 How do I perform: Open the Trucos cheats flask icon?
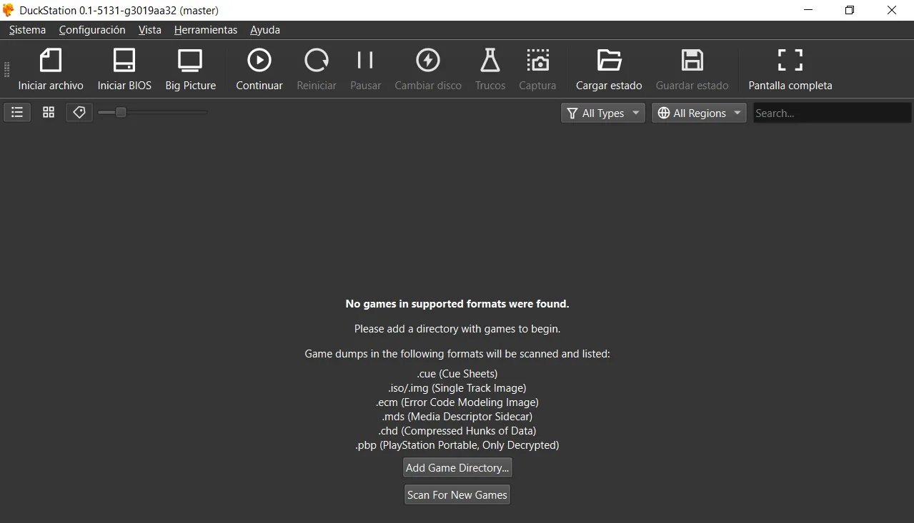490,61
